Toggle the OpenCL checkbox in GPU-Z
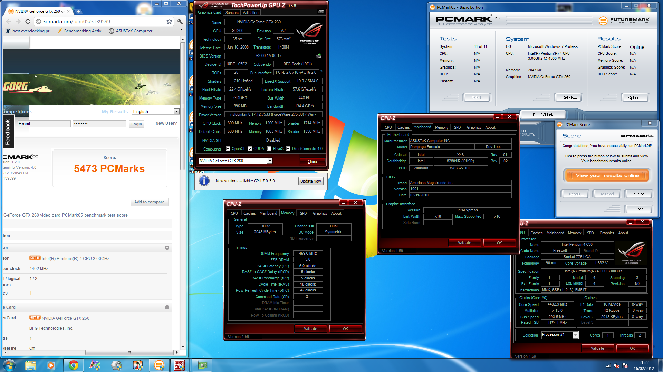Image resolution: width=663 pixels, height=372 pixels. pos(228,149)
